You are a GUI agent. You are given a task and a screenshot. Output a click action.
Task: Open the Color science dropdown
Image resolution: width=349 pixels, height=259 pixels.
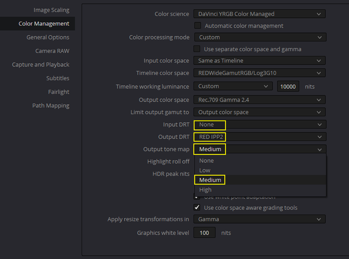point(260,14)
